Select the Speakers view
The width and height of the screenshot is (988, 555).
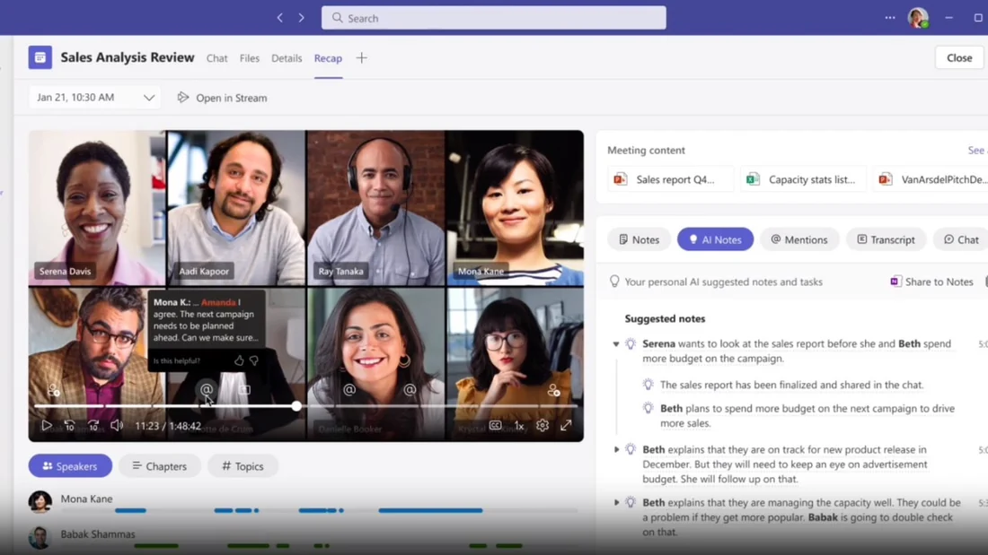pos(70,465)
